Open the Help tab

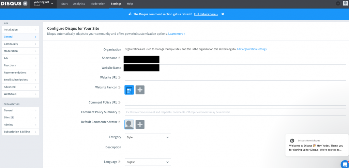(x=130, y=4)
